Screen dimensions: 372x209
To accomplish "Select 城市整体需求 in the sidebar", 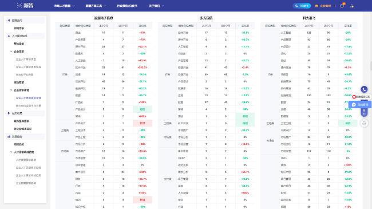I will 21,121.
